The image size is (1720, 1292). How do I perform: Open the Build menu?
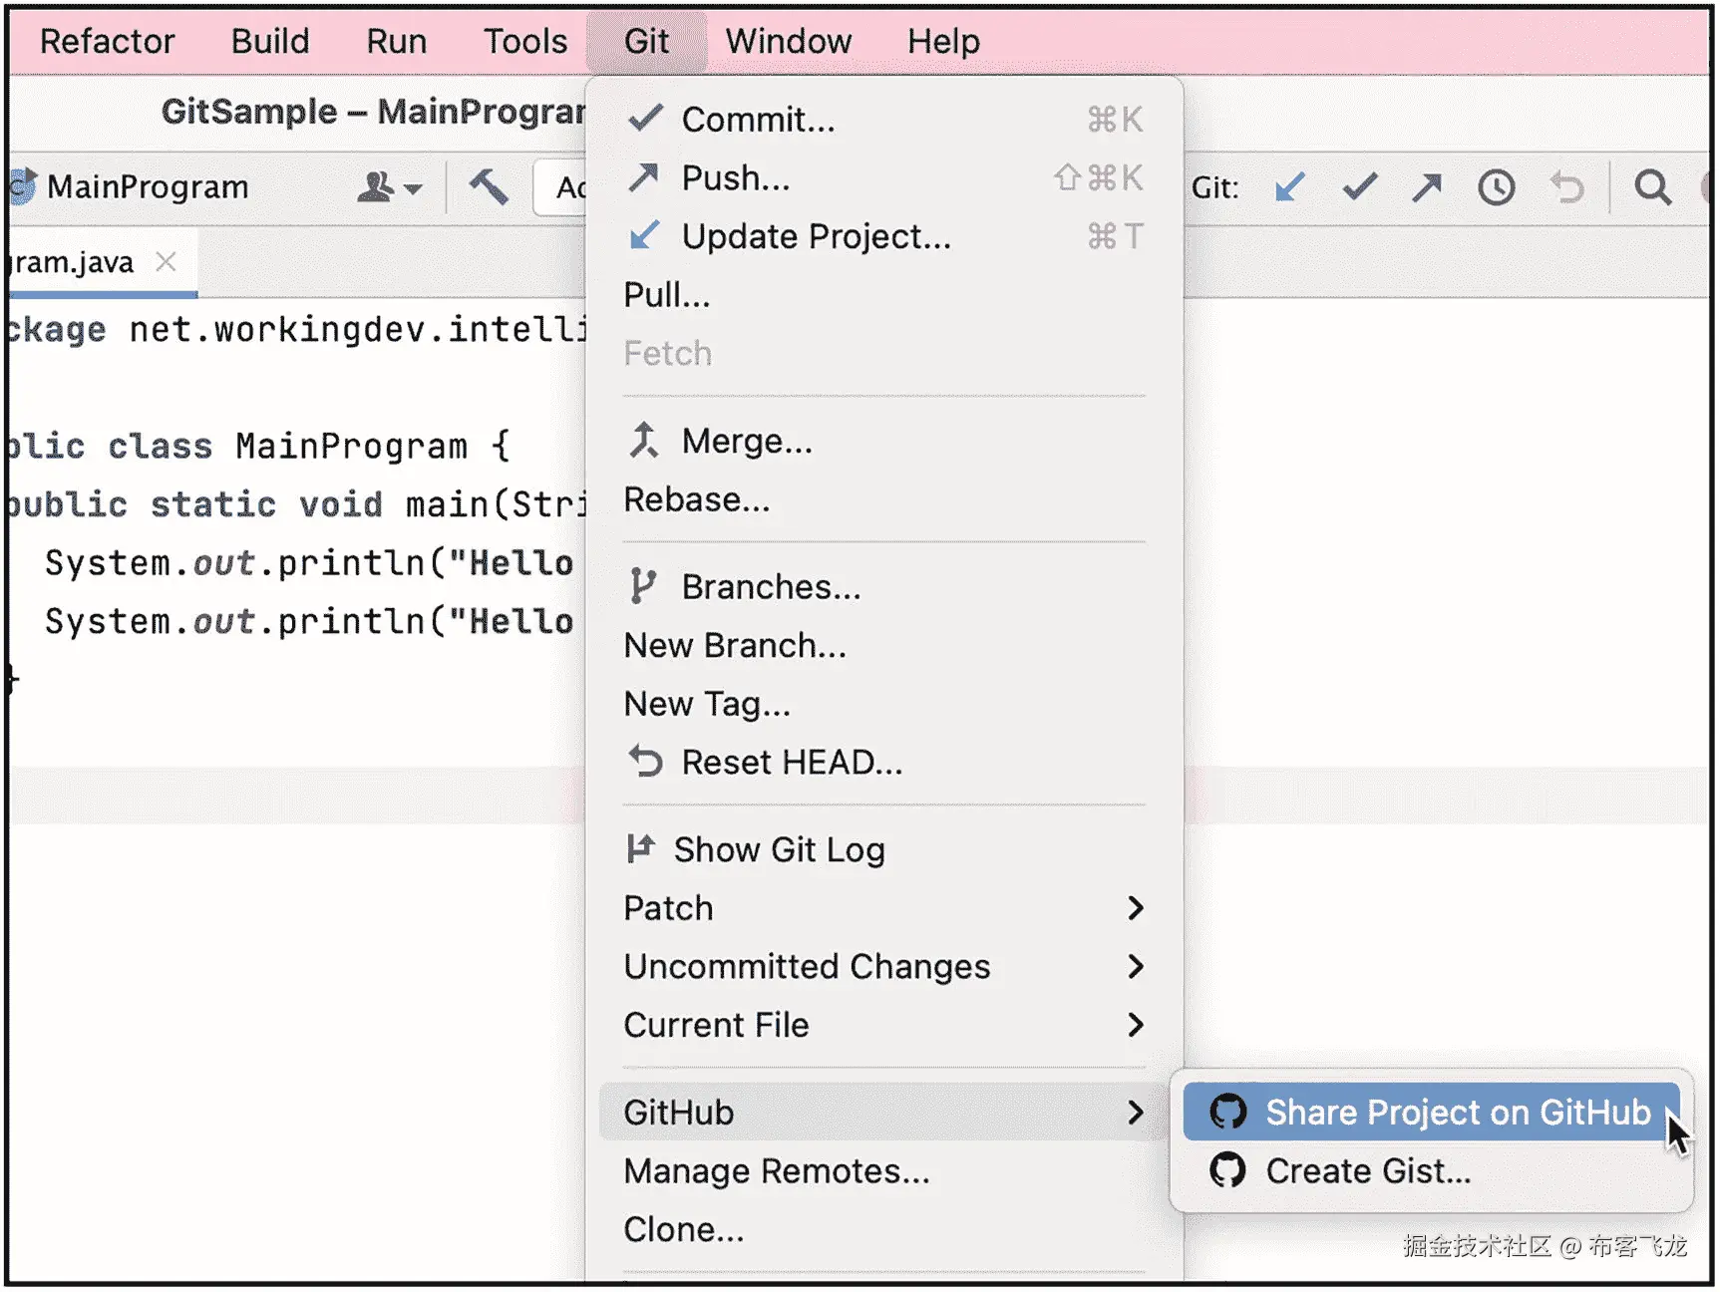point(270,41)
